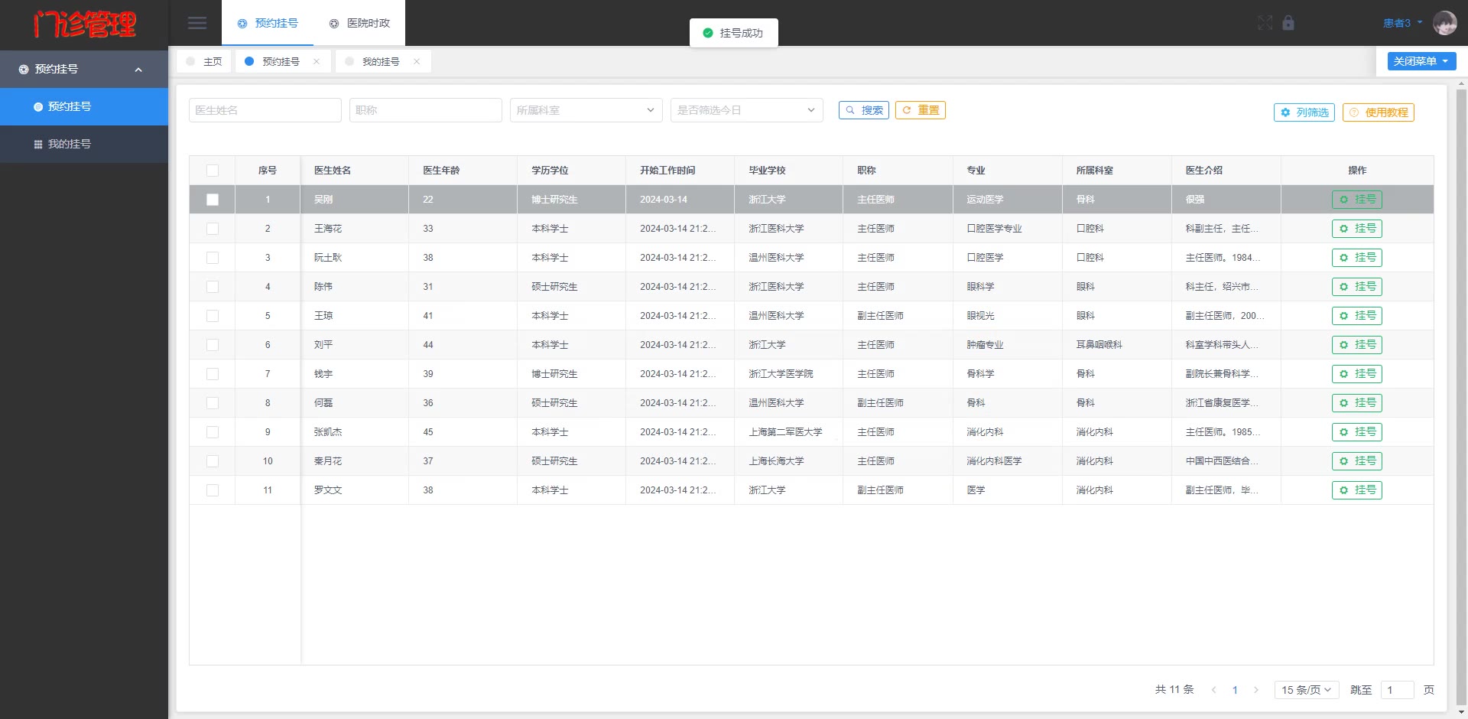Open the 所属科室 dropdown filter

586,110
